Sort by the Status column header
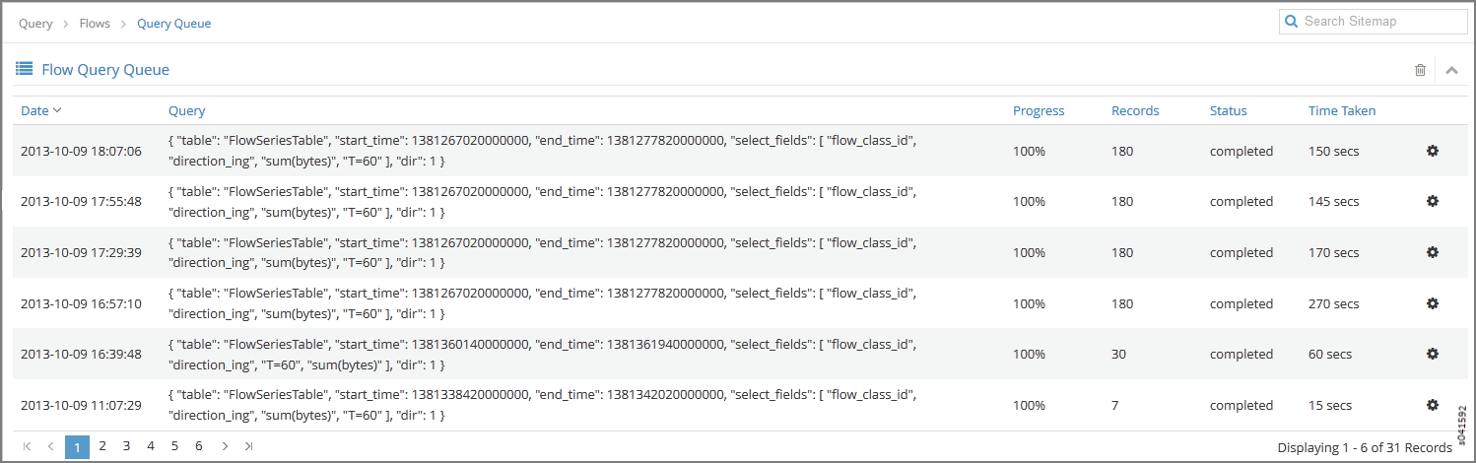This screenshot has width=1476, height=463. pos(1228,110)
